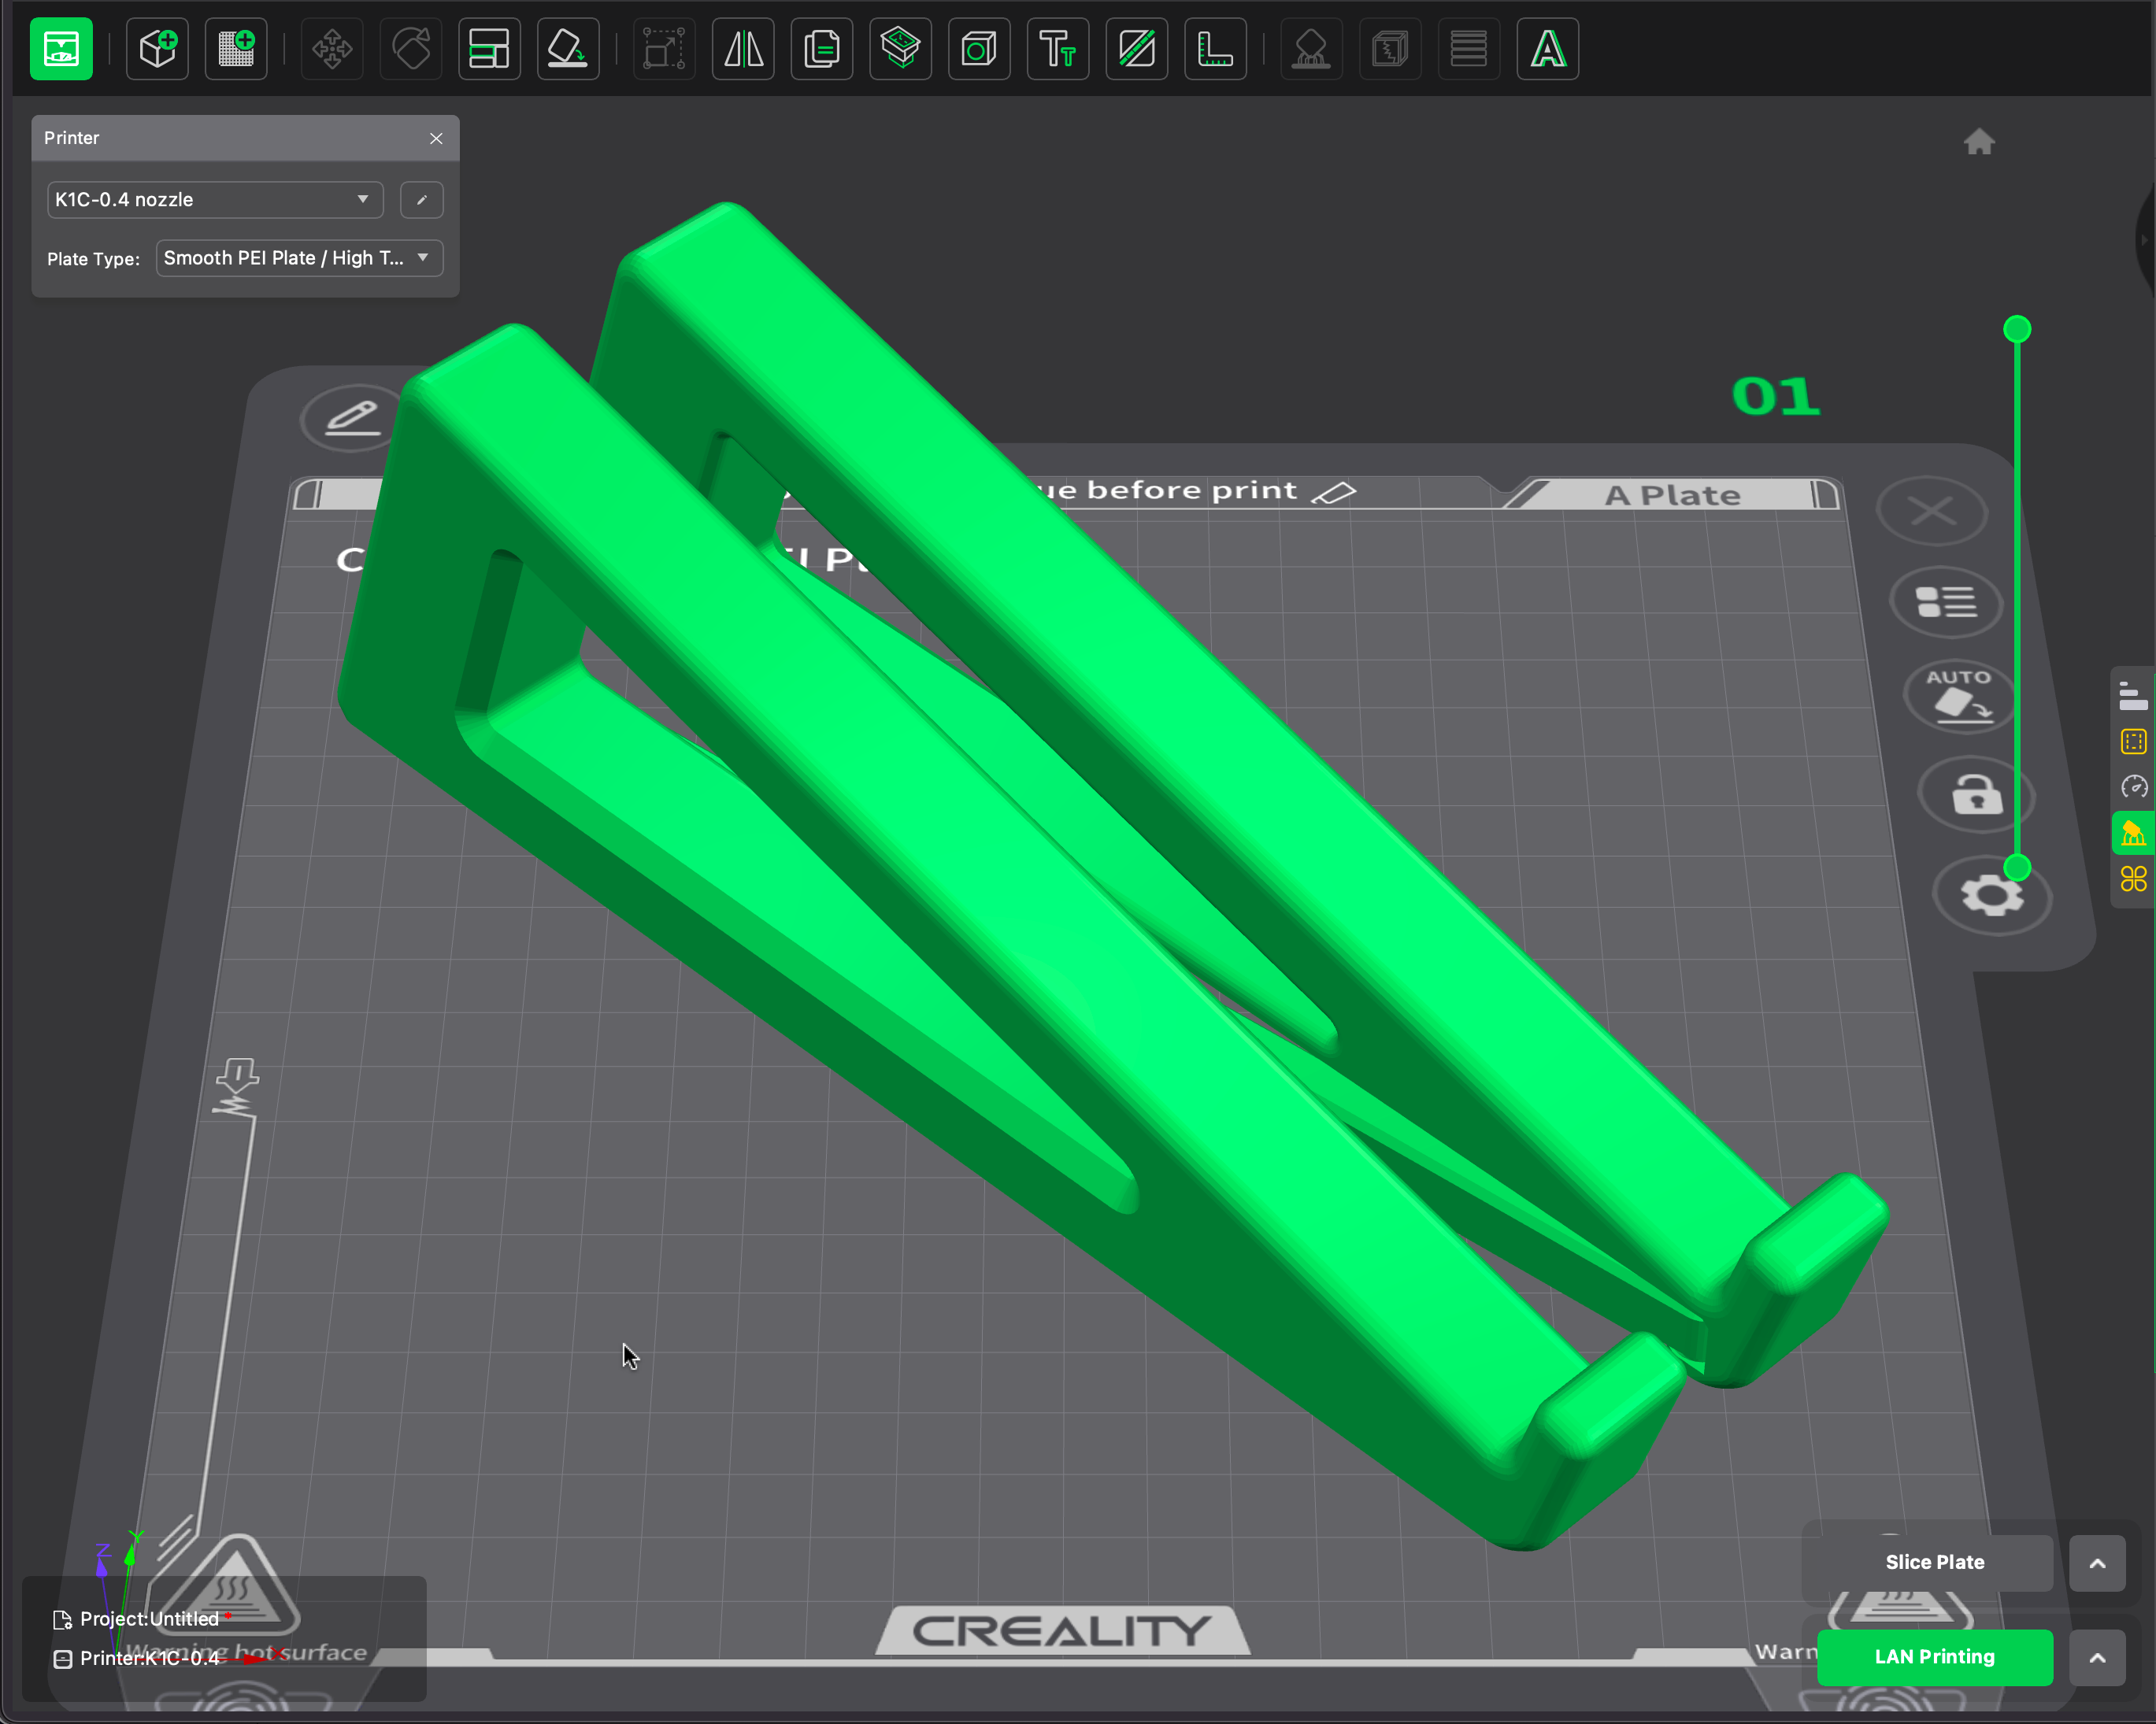Click the Add Plate icon
The image size is (2156, 1724).
(x=236, y=48)
